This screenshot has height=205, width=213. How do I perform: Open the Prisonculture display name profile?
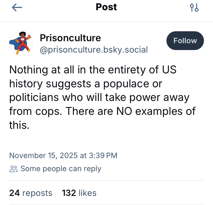point(70,38)
